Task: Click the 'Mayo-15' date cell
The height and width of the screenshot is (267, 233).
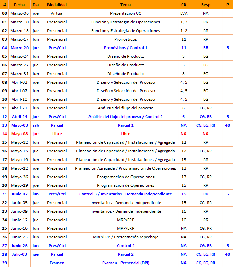Action: 19,151
